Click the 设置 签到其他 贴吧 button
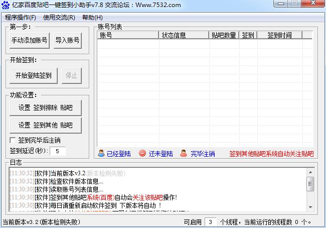326x228 pixels. pos(45,126)
